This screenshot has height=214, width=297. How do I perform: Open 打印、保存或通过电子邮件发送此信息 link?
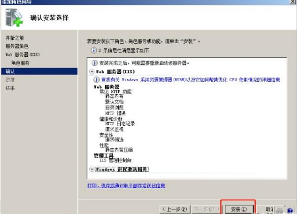[126, 186]
